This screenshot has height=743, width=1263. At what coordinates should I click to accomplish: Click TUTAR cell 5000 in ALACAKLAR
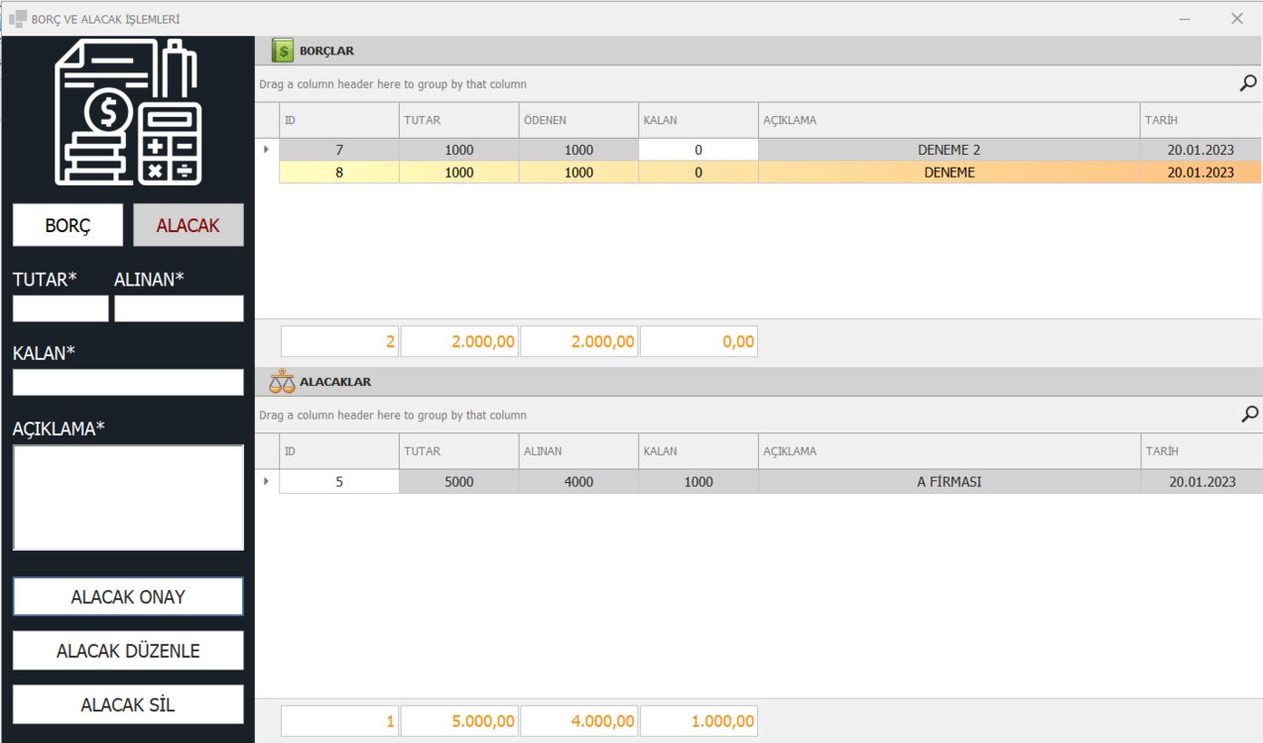click(459, 482)
